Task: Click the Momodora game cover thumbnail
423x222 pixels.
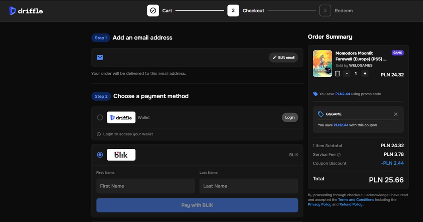Action: [x=323, y=63]
